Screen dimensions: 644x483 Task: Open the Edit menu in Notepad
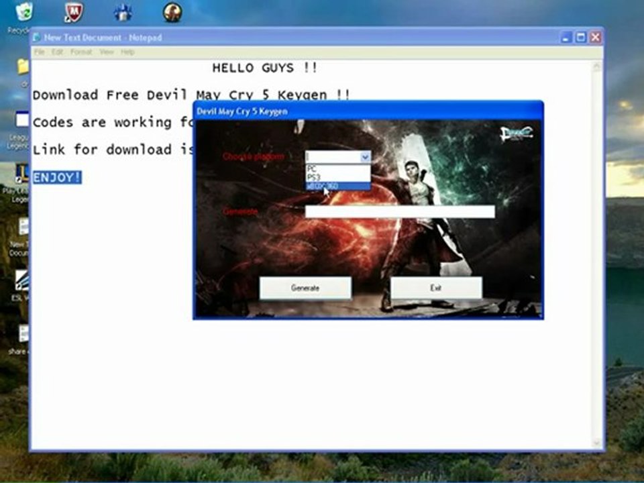tap(58, 52)
